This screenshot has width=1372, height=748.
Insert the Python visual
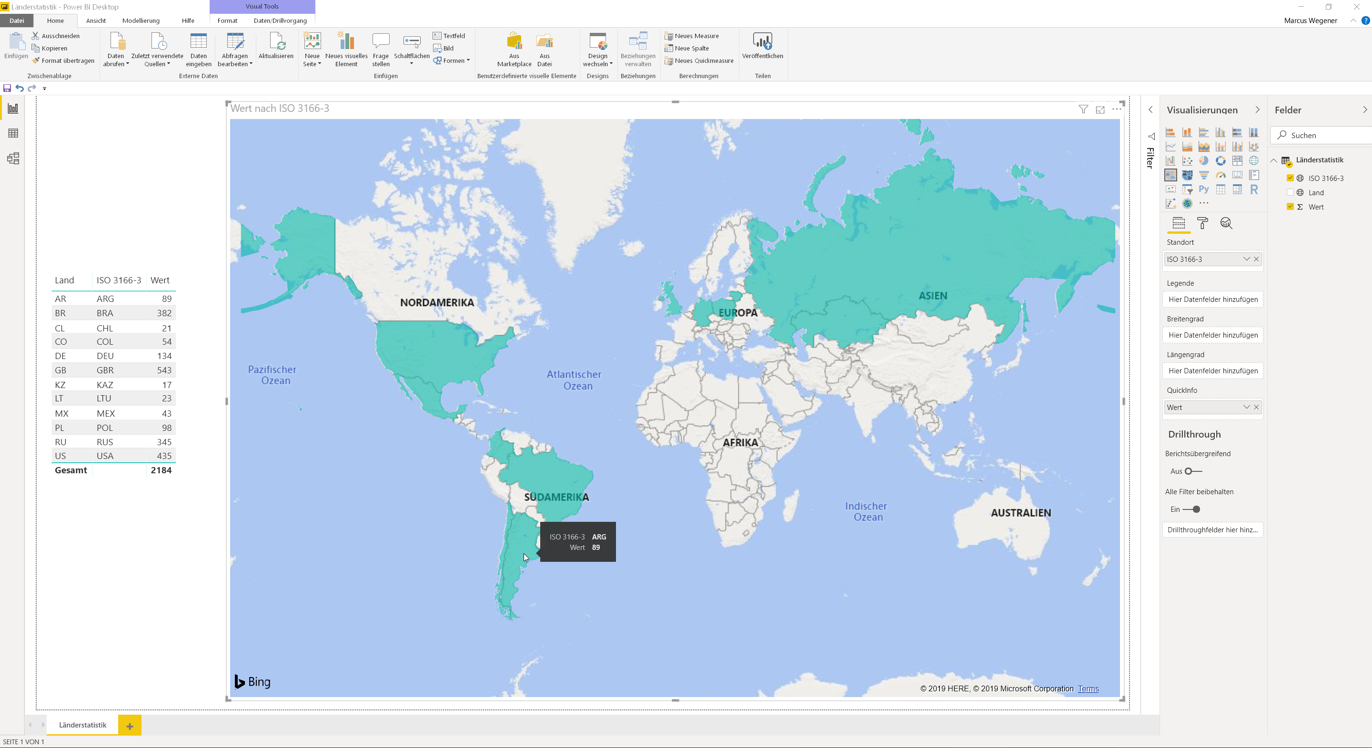[1204, 189]
